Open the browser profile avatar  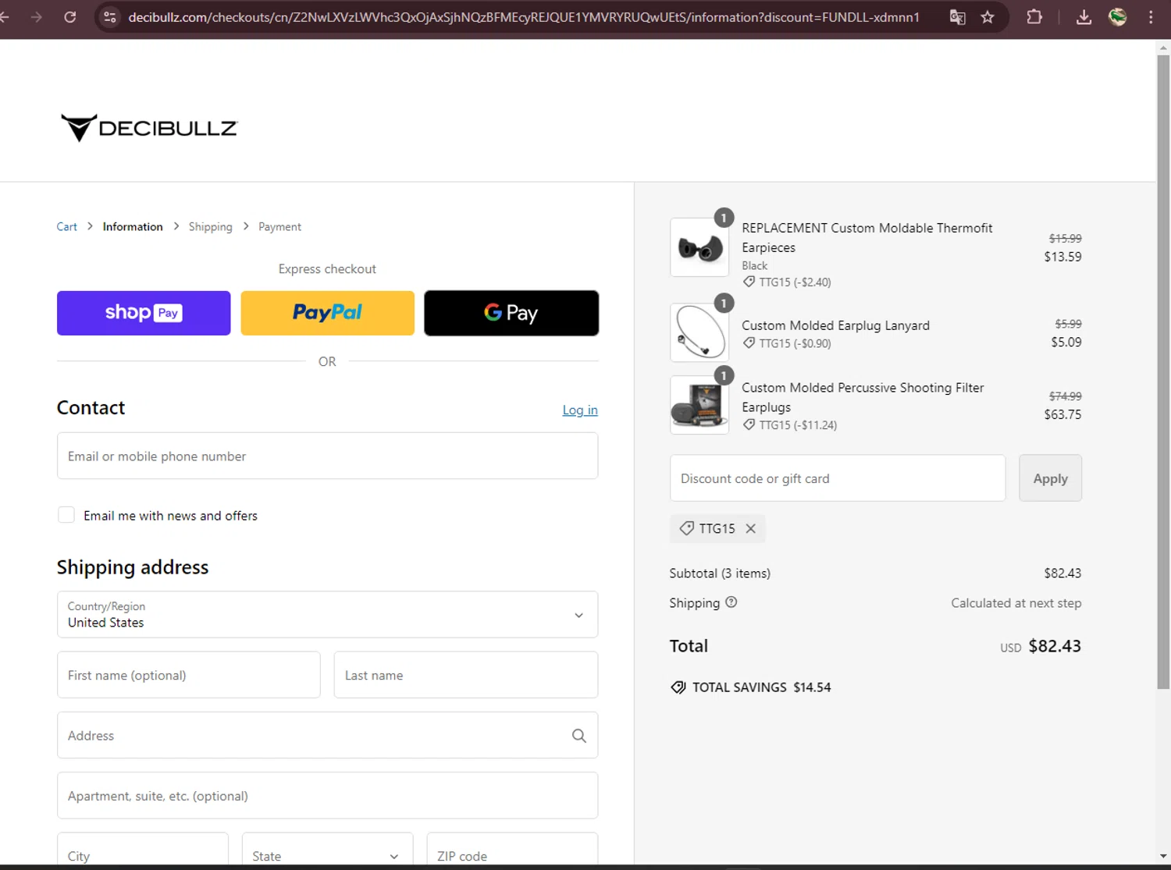click(1118, 16)
